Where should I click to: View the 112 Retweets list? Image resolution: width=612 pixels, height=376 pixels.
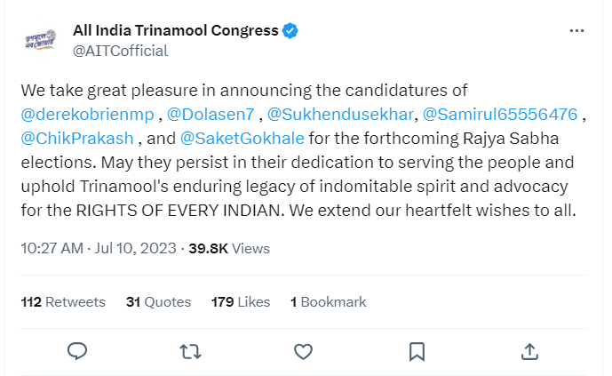click(63, 302)
